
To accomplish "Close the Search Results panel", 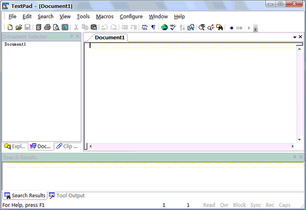I will point(301,157).
